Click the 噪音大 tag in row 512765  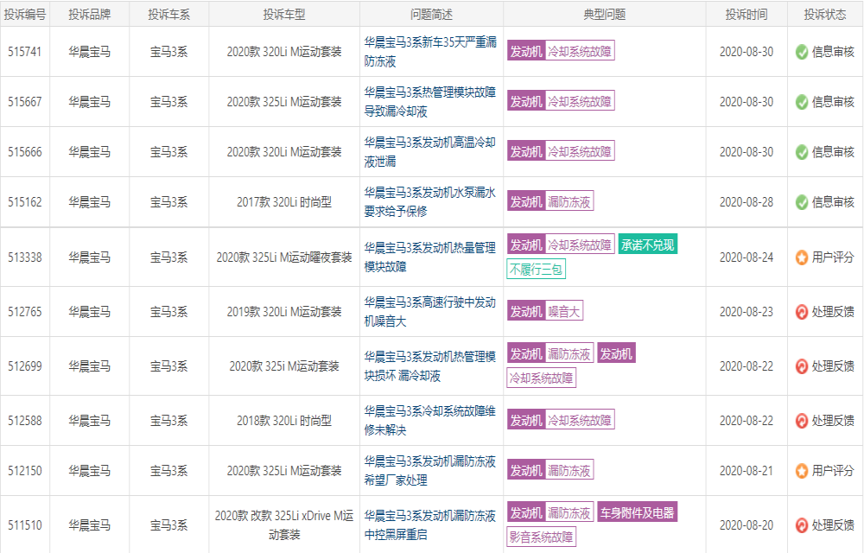pos(564,311)
